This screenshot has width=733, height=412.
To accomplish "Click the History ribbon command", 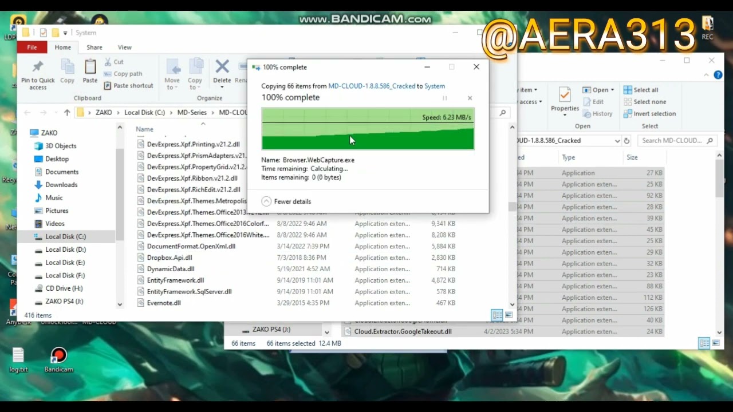I will 597,114.
